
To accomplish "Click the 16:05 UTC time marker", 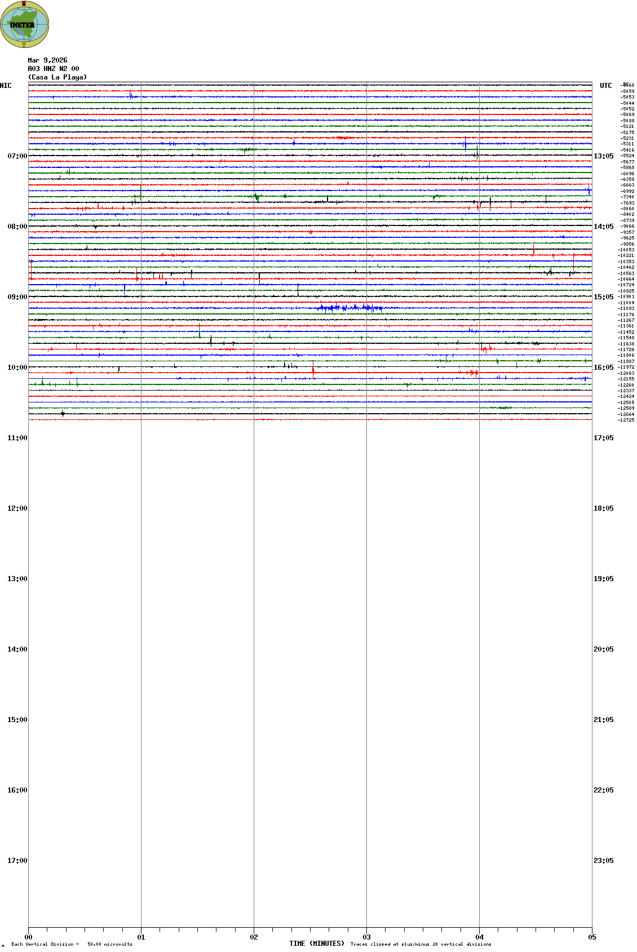I will point(603,367).
